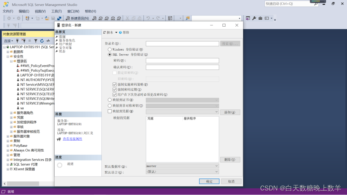Open the Connect (连接) dropdown in Object Explorer
This screenshot has width=347, height=195.
pyautogui.click(x=9, y=41)
